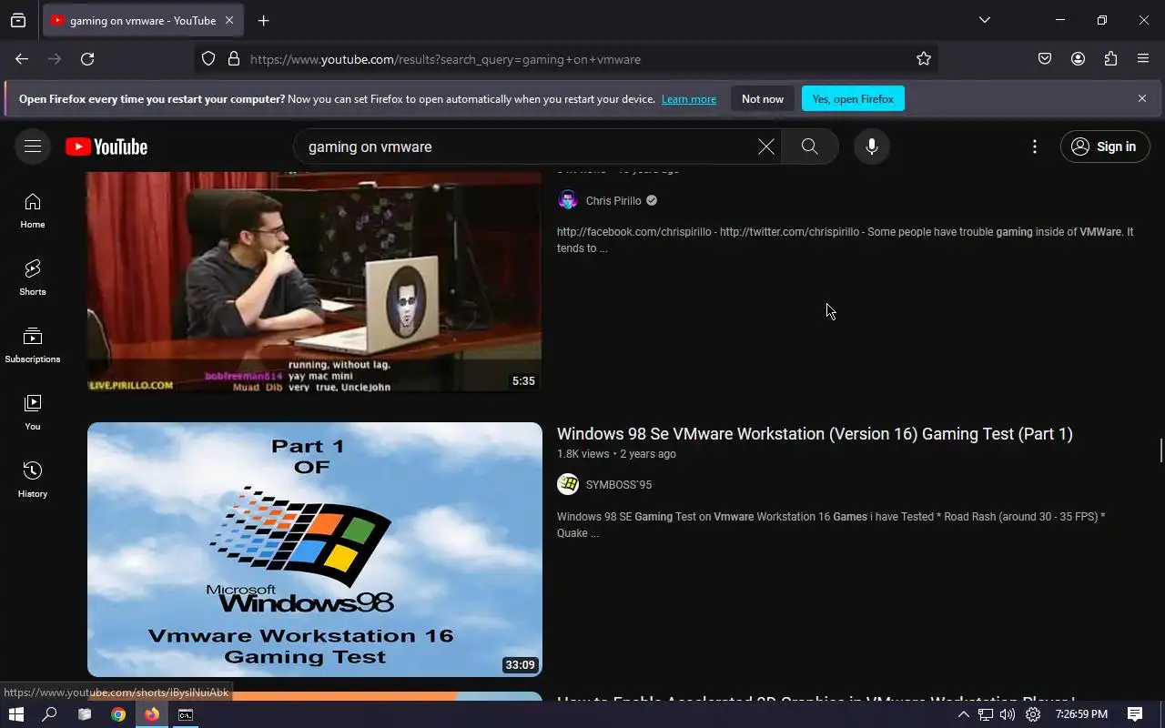Dismiss the Firefox notification bar
The height and width of the screenshot is (728, 1165).
point(1142,98)
